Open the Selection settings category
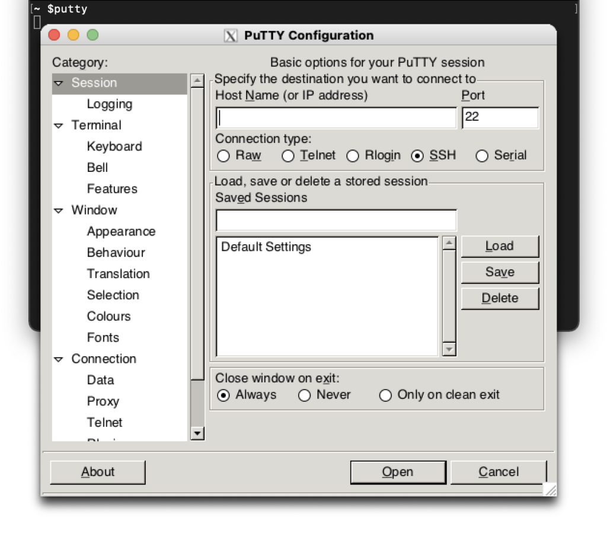The height and width of the screenshot is (533, 607). pos(113,295)
